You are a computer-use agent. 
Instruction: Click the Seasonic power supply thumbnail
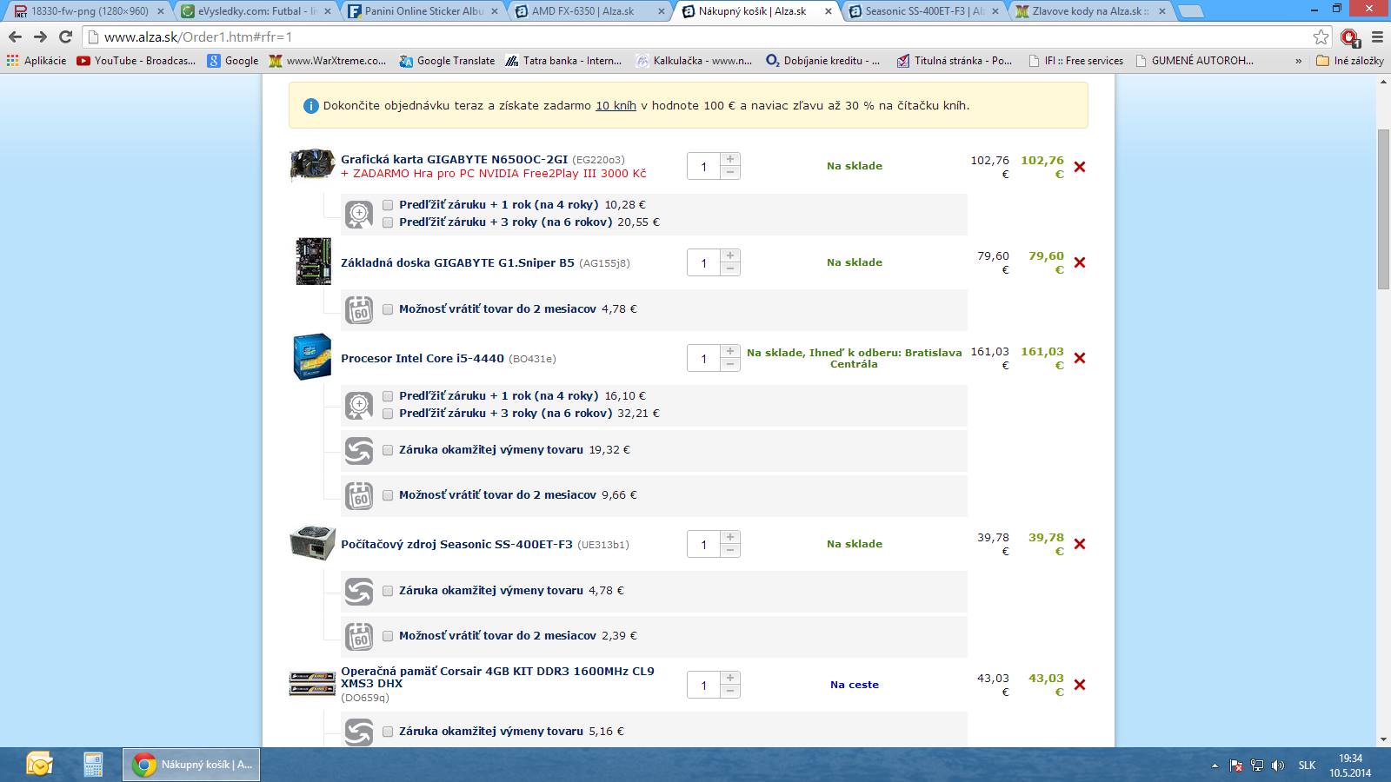(x=312, y=543)
